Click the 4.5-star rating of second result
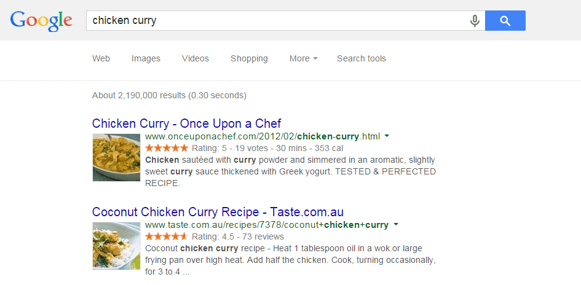Image resolution: width=581 pixels, height=285 pixels. 167,236
